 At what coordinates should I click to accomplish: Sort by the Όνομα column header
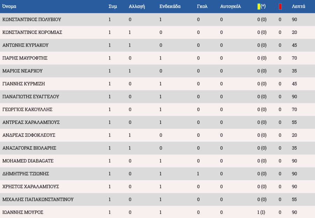click(x=9, y=6)
